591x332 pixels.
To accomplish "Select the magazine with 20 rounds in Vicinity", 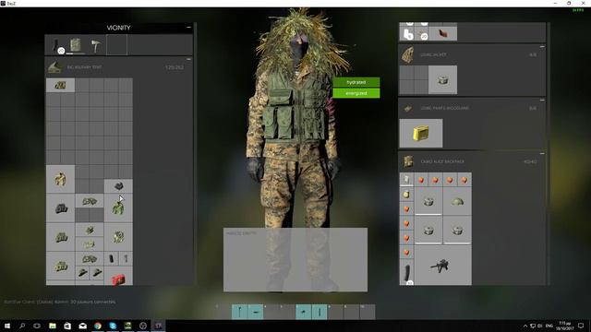I will click(x=56, y=45).
